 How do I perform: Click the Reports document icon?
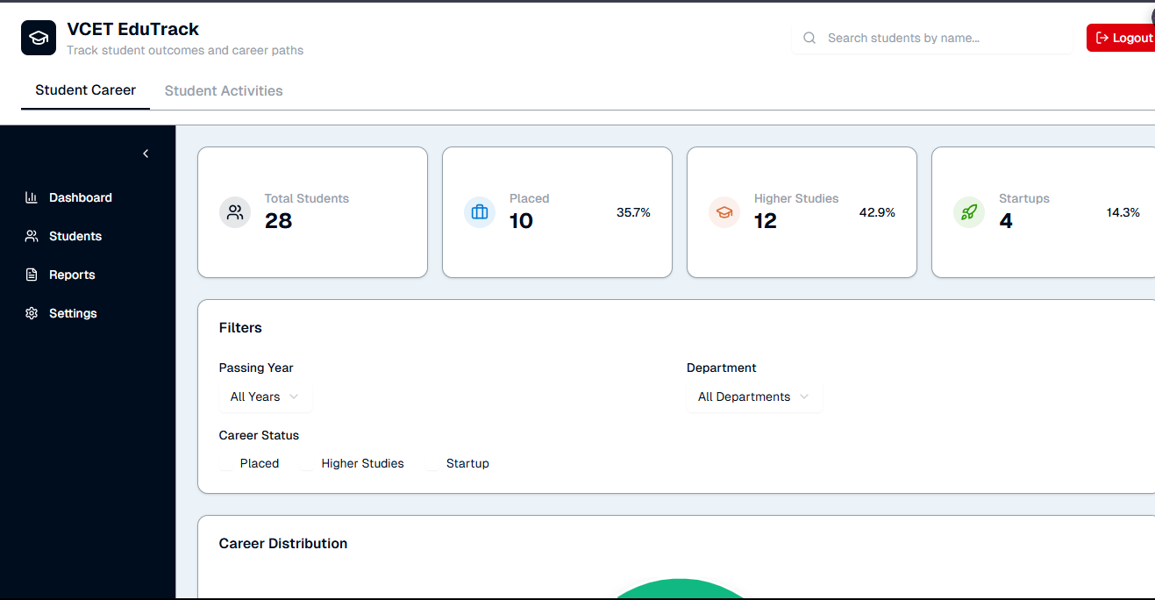point(32,275)
